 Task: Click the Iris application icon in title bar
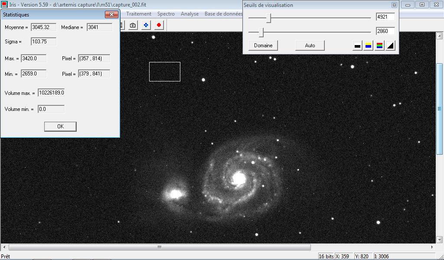4,4
